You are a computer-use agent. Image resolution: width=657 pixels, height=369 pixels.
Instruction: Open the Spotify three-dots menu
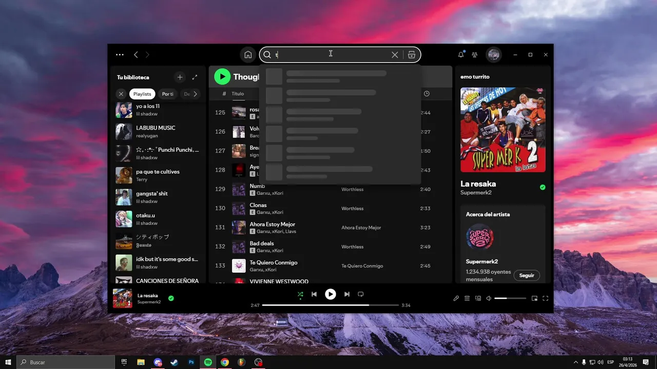click(x=120, y=55)
